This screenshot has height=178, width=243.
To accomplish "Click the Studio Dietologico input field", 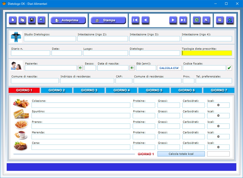I will point(50,39).
